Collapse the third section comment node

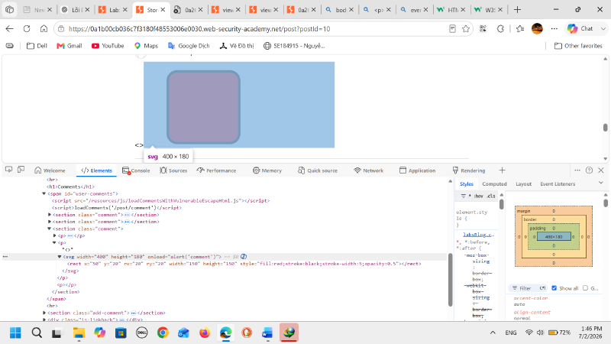pos(49,229)
